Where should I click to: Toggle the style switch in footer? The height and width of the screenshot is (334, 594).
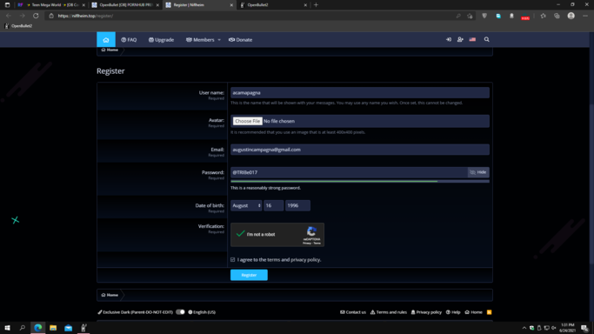click(x=180, y=312)
